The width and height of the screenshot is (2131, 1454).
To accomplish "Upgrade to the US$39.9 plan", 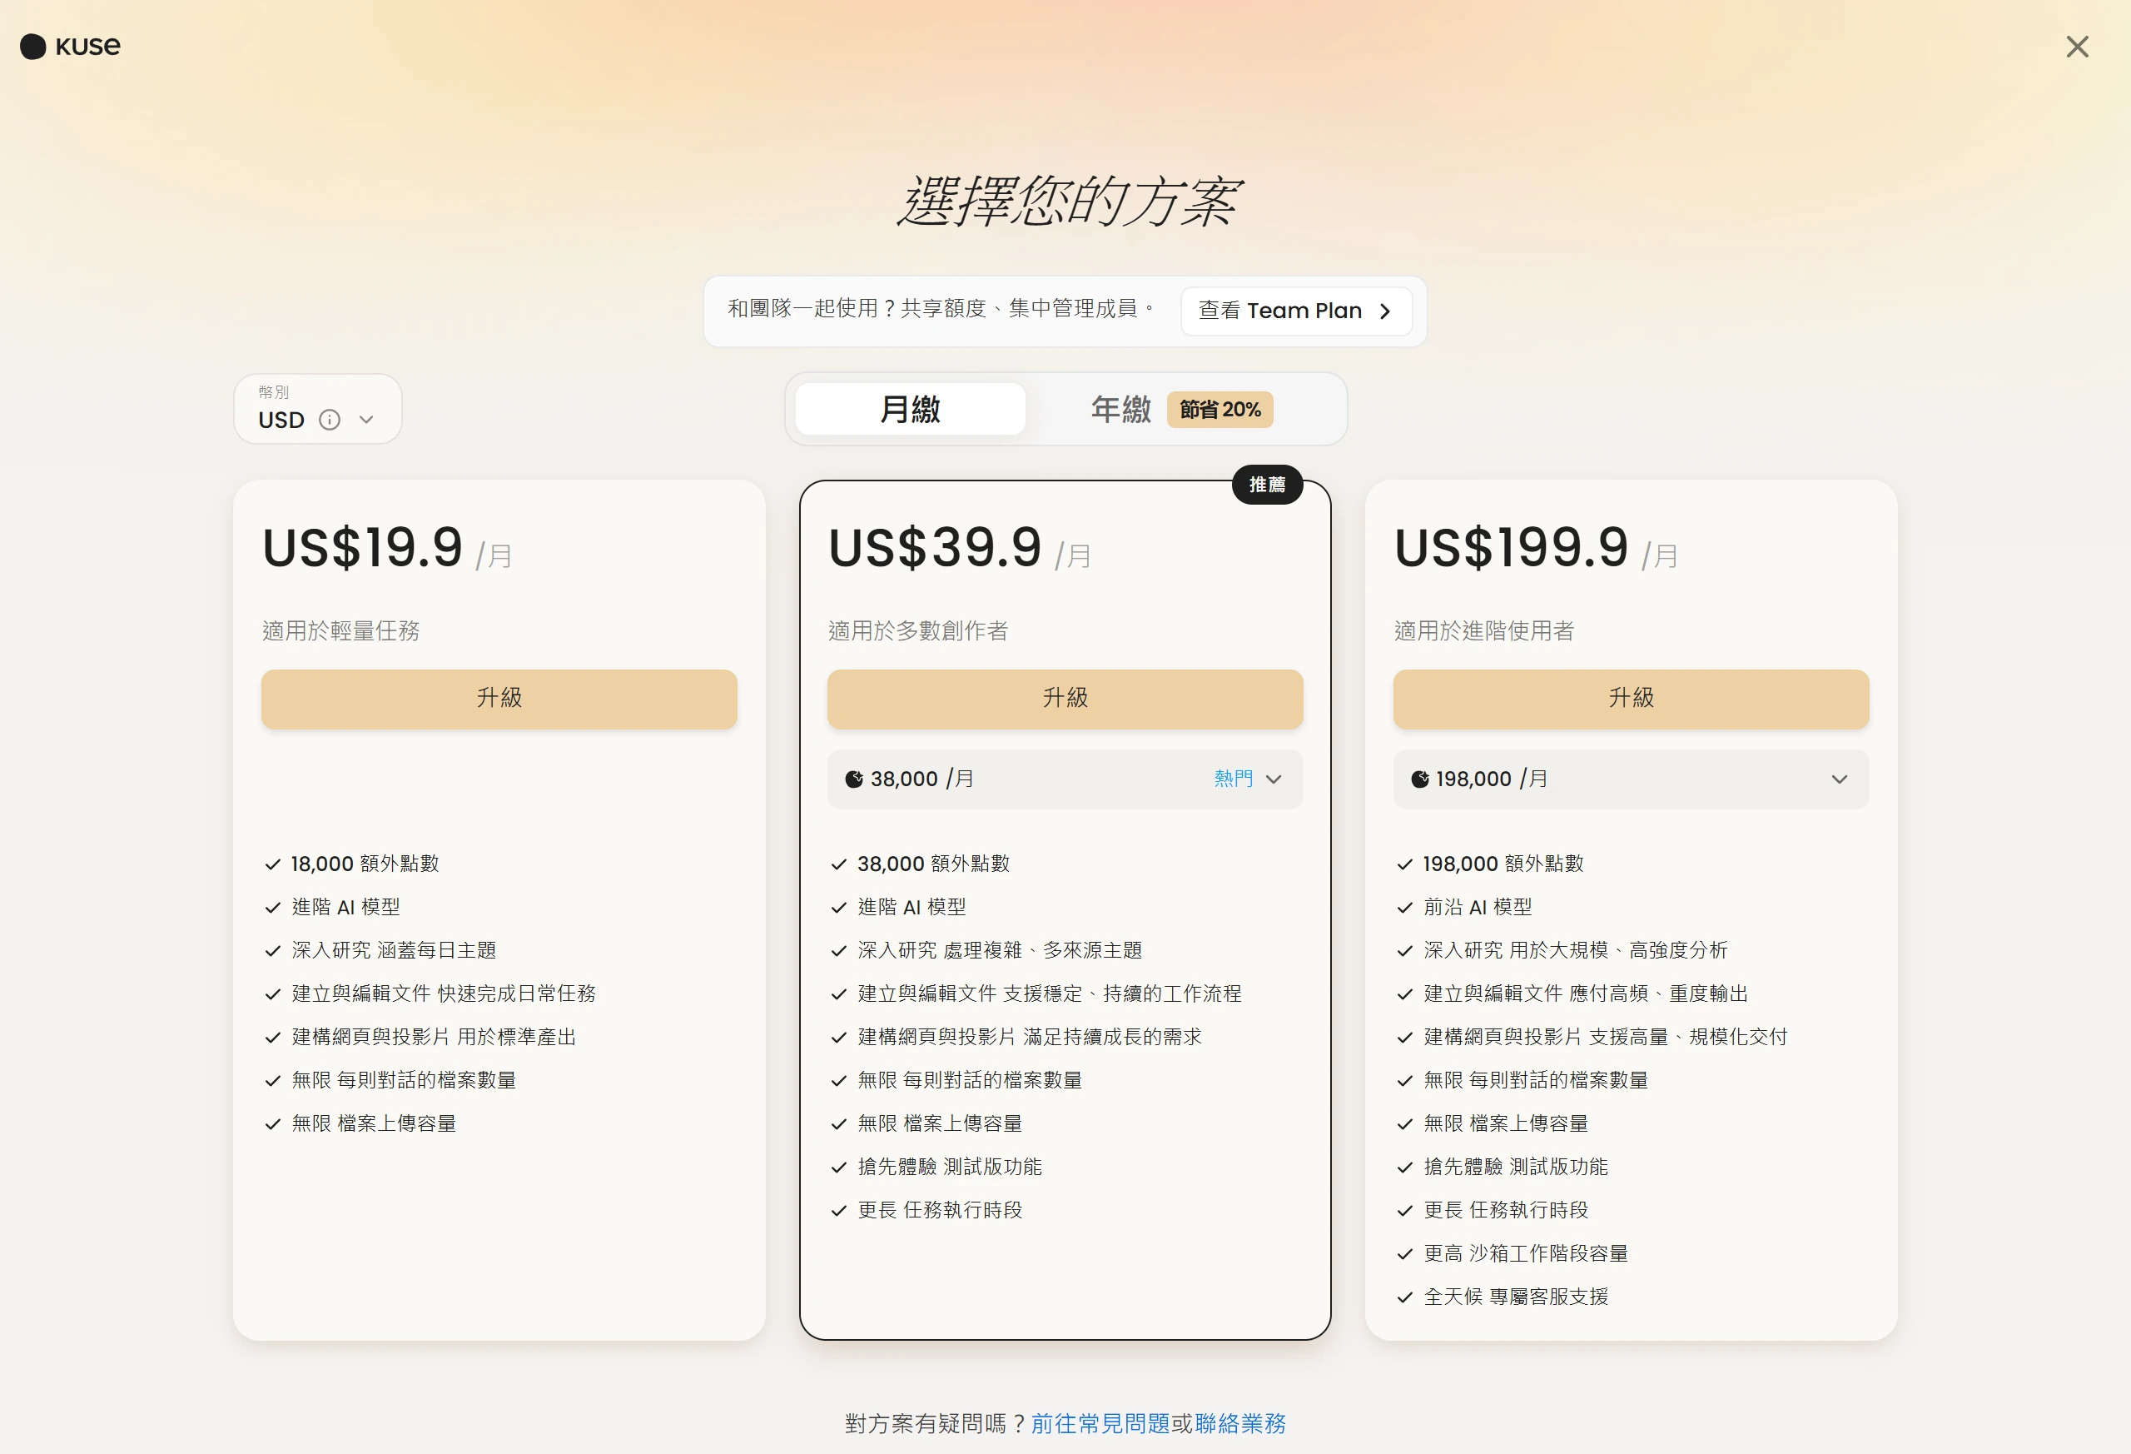I will 1065,699.
